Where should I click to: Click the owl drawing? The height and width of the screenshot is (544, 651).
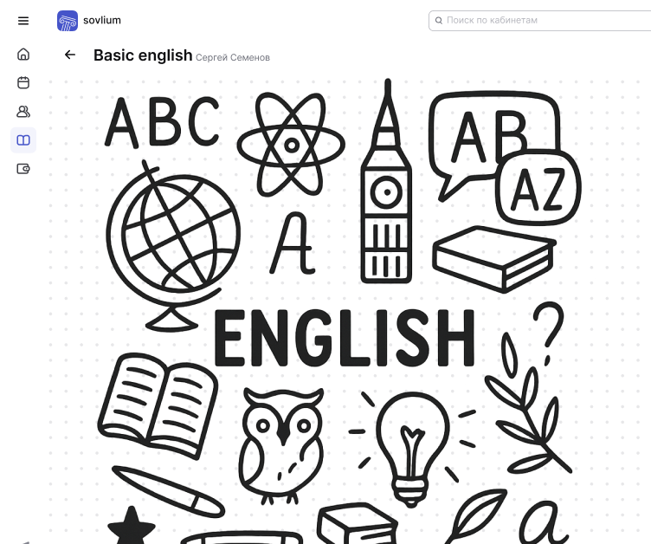(282, 446)
